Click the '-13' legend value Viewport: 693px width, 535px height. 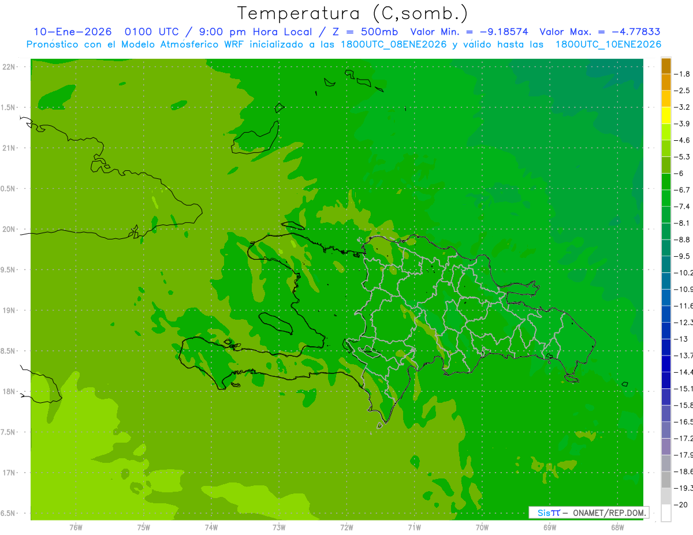[681, 339]
